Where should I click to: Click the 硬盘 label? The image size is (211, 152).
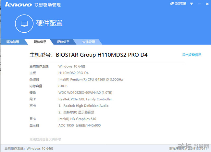pos(32,92)
